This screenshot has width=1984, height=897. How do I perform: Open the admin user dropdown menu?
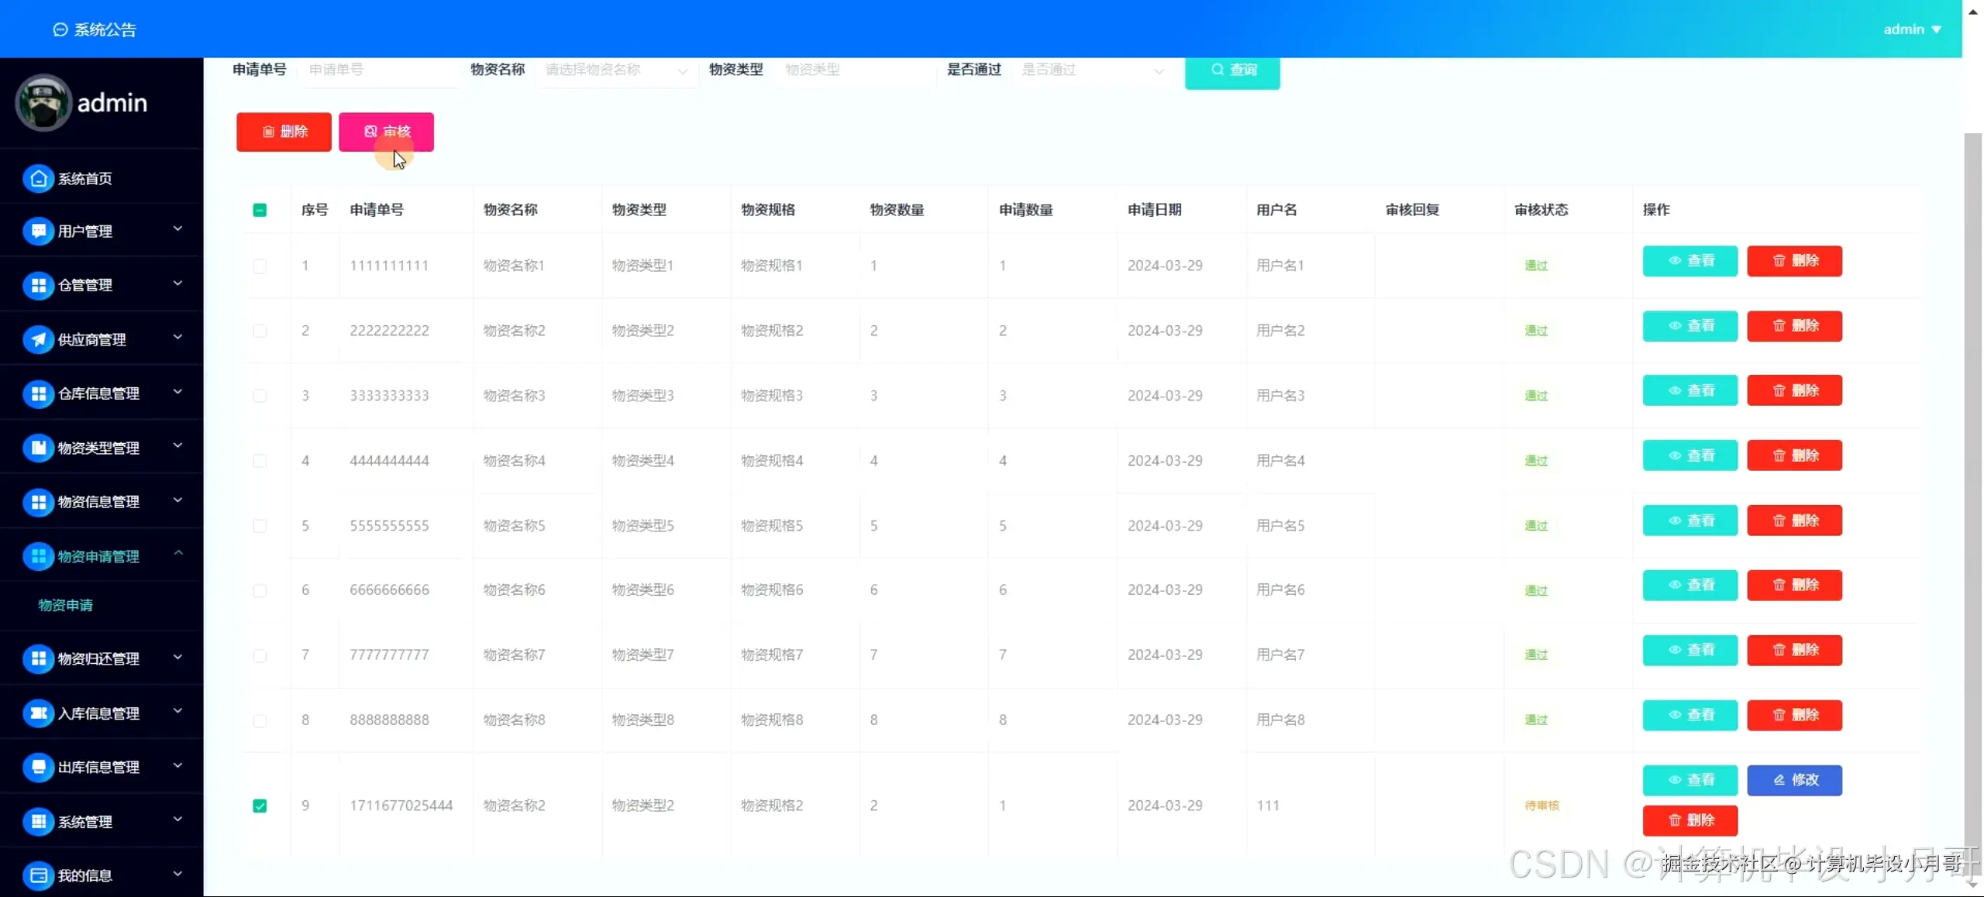tap(1911, 29)
